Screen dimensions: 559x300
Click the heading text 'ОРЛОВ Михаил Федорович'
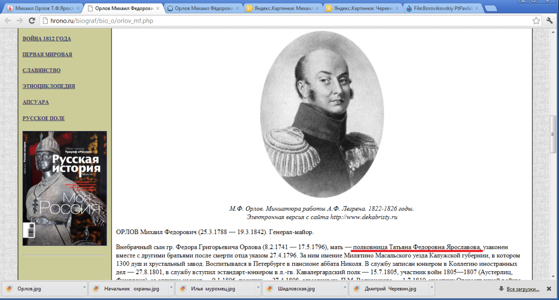pyautogui.click(x=156, y=232)
